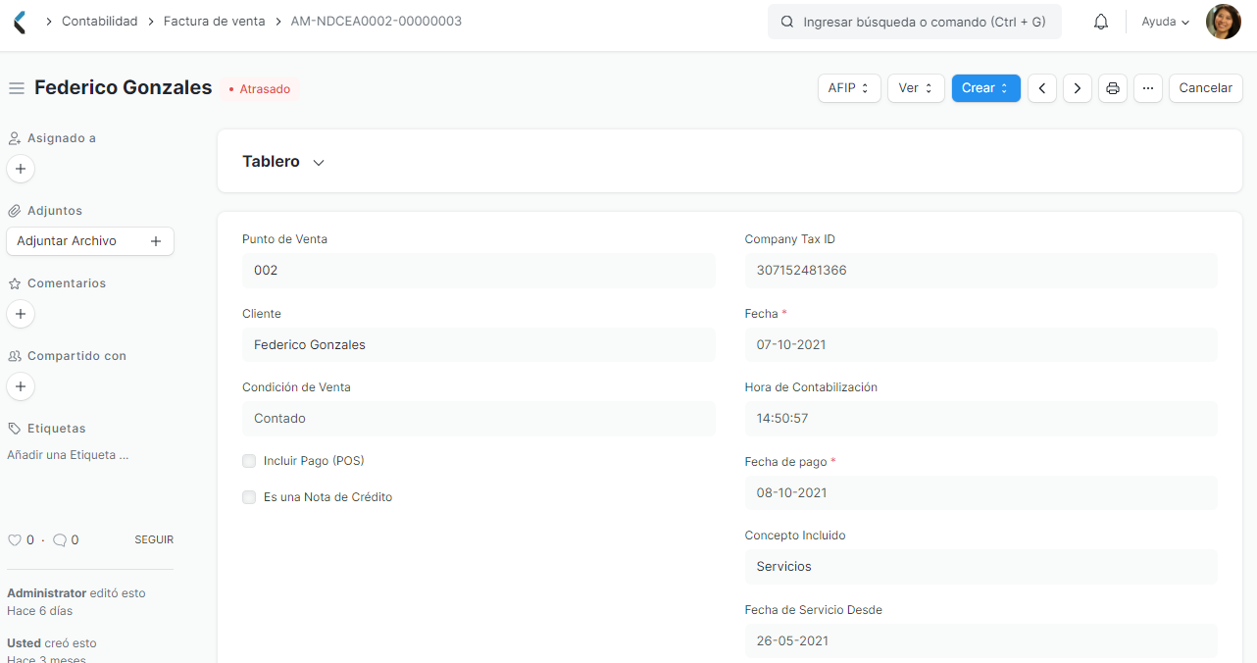Image resolution: width=1257 pixels, height=663 pixels.
Task: Navigate to Factura de venta breadcrumb
Action: (214, 21)
